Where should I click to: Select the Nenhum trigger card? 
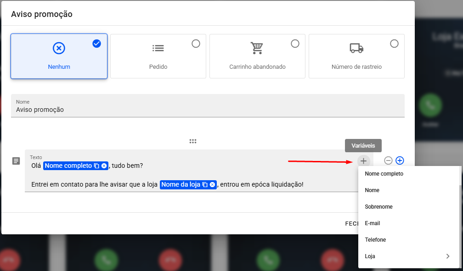(x=59, y=56)
